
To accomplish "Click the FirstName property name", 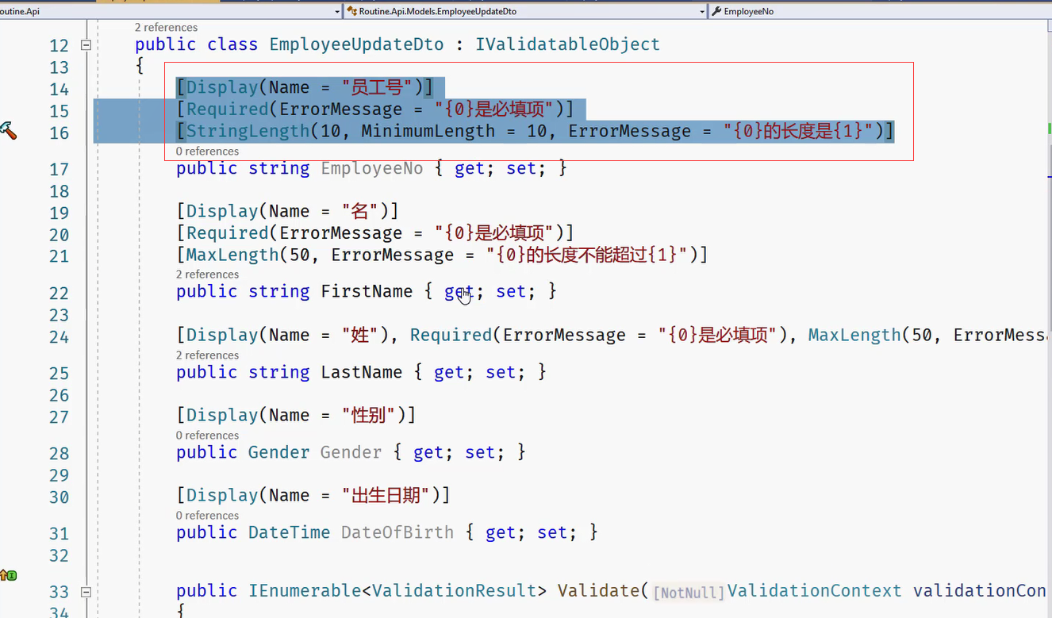I will 367,292.
